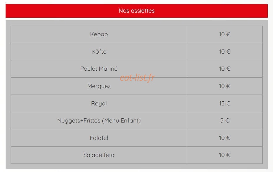Click the Salade feta 10 € price
273x172 pixels.
(224, 155)
